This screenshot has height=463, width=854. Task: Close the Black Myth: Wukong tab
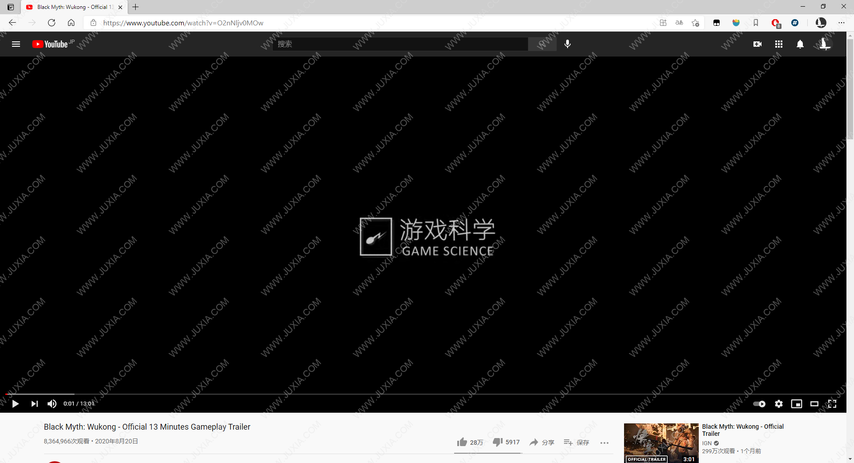(121, 7)
